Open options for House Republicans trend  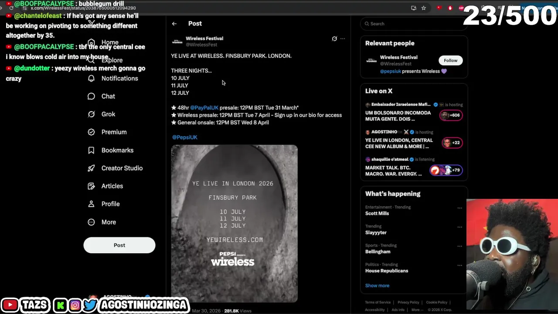point(459,266)
